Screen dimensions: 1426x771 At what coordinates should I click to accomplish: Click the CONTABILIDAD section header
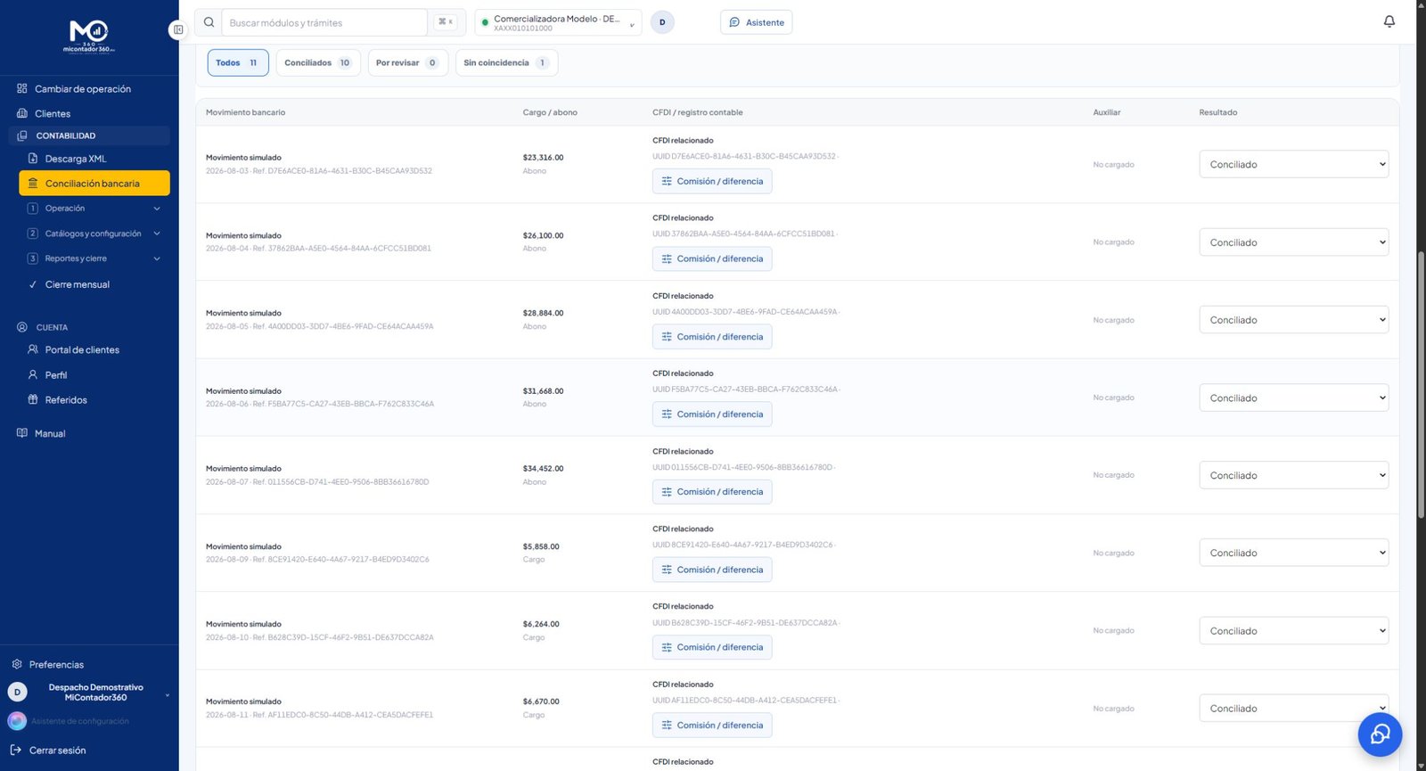click(89, 135)
